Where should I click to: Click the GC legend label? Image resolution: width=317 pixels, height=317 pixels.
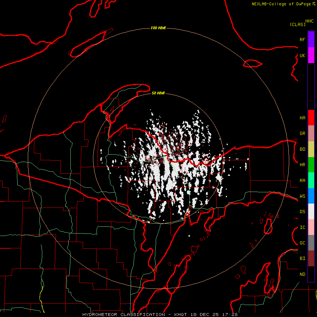(x=302, y=243)
